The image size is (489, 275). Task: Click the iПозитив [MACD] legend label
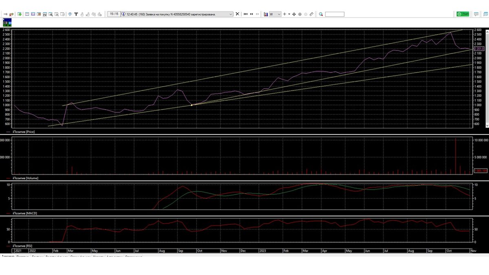coord(24,213)
